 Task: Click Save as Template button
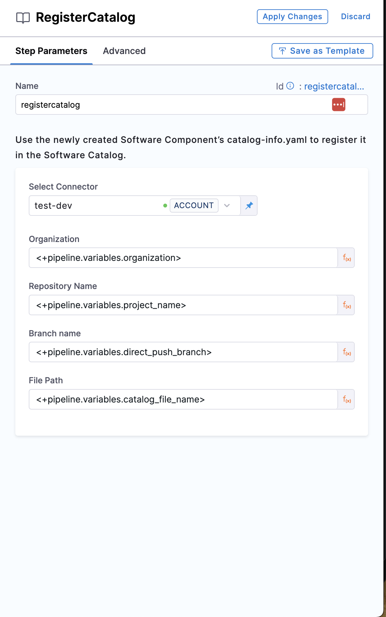[322, 51]
